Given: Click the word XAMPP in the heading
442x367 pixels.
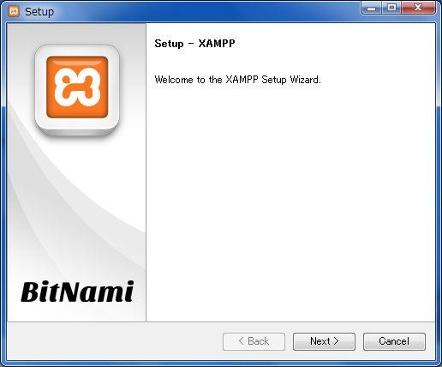Looking at the screenshot, I should point(217,44).
